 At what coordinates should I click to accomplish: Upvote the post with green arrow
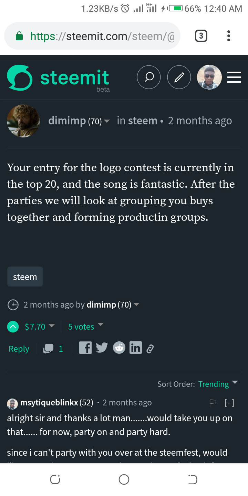(13, 327)
